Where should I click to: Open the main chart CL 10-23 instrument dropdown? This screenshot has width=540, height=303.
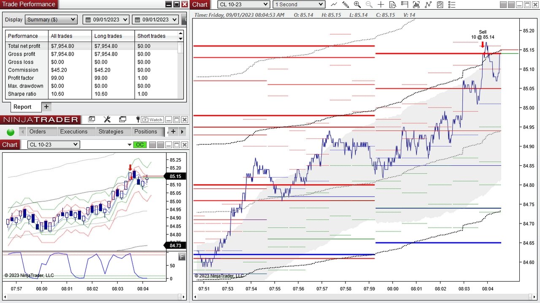tap(243, 4)
